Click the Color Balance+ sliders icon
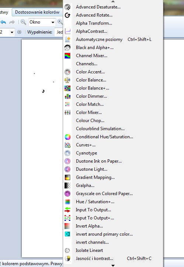184x267 pixels. pyautogui.click(x=67, y=88)
